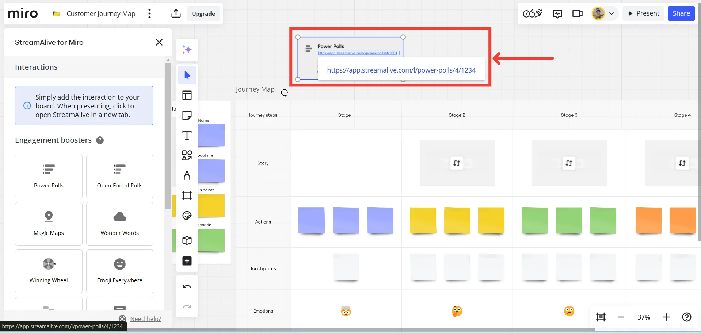This screenshot has width=701, height=333.
Task: Click the Engagement boosters help icon
Action: [100, 140]
